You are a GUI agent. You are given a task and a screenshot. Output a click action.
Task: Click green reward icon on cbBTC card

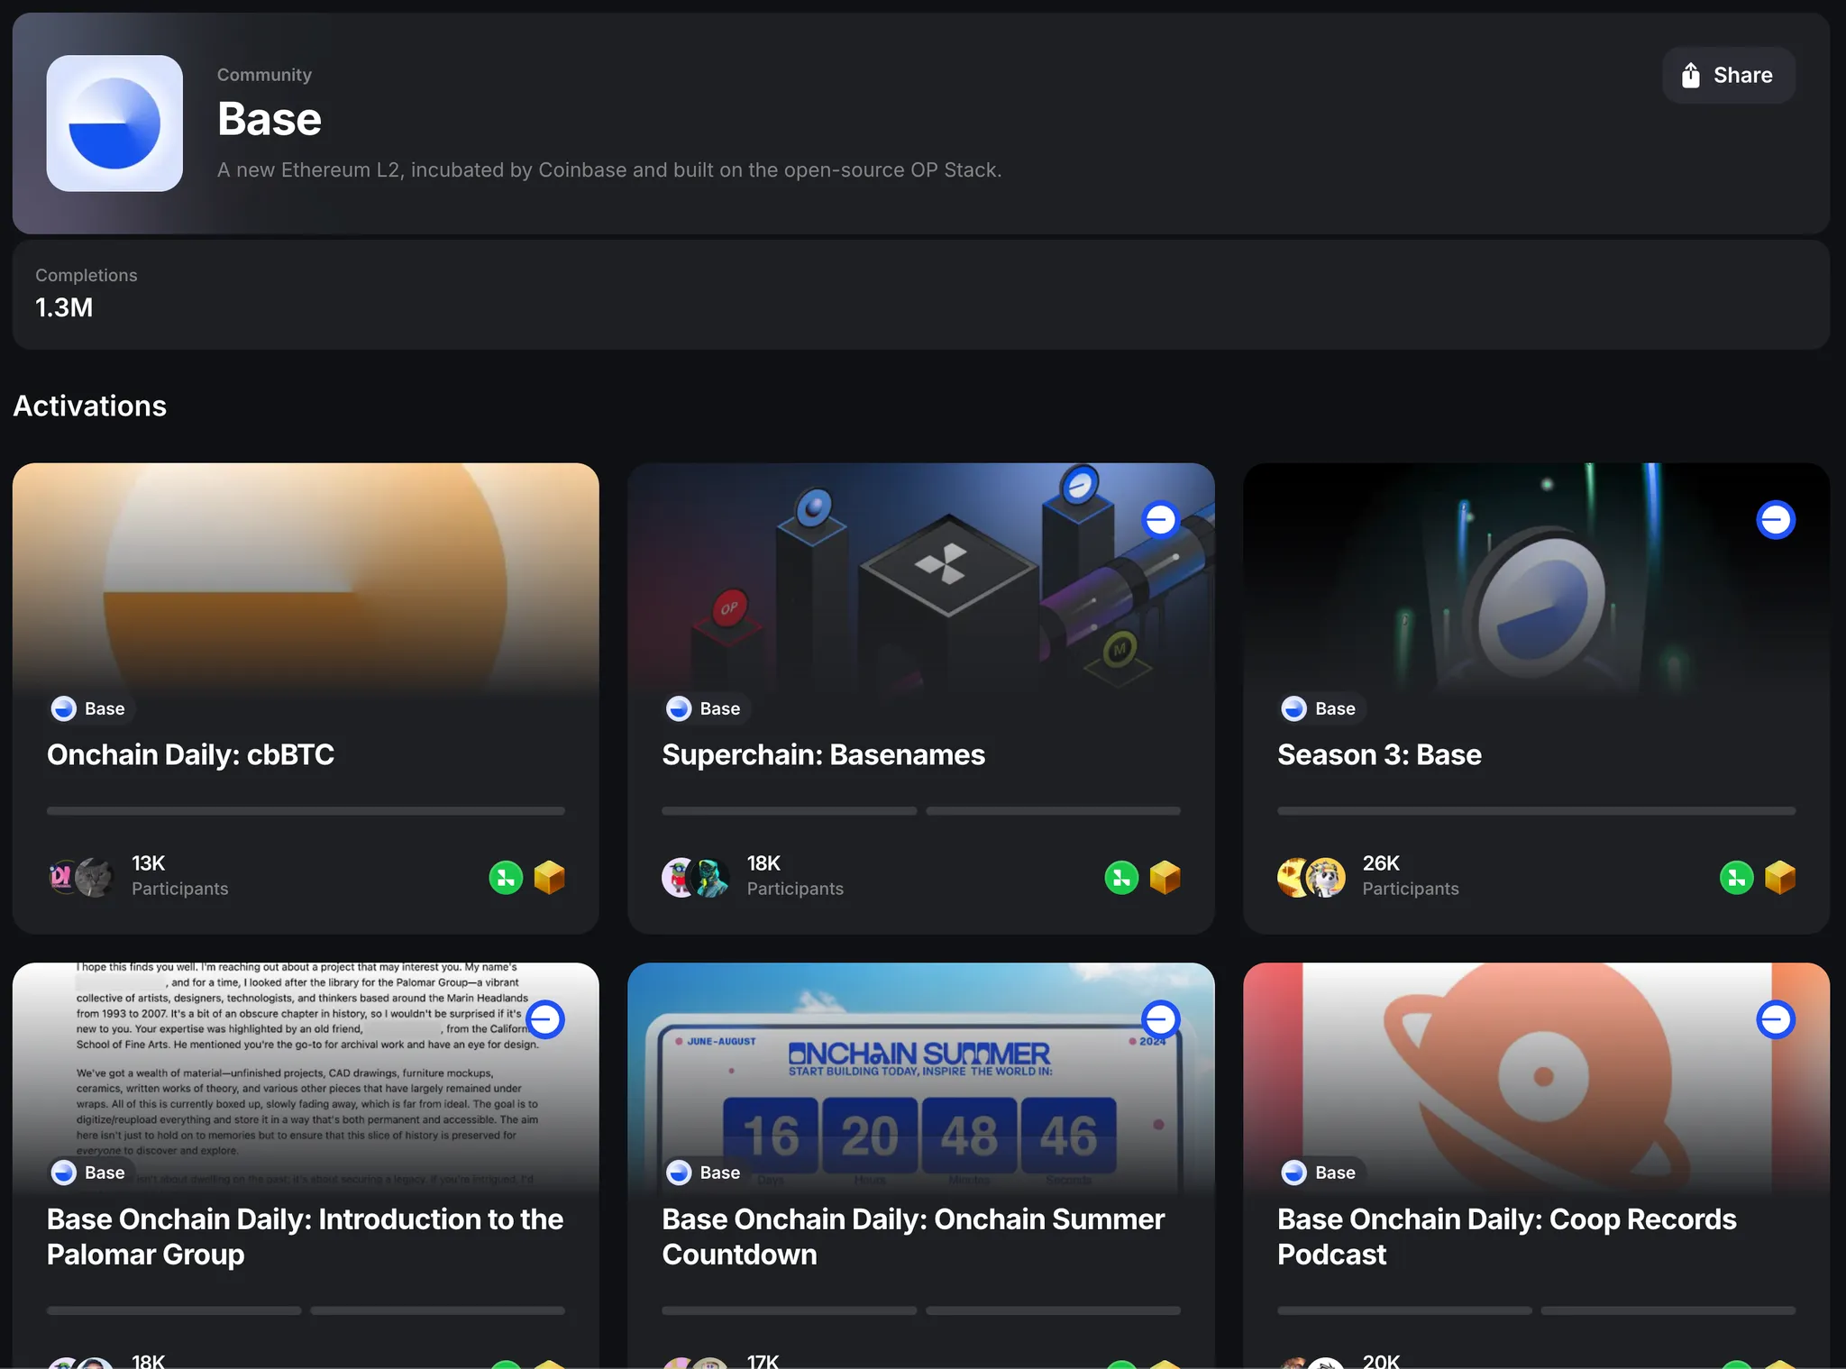[506, 877]
